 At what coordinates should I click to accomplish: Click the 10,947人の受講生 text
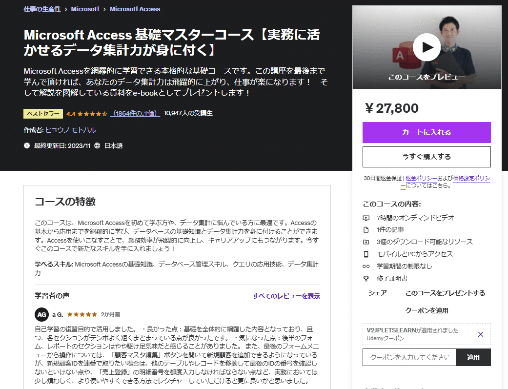(188, 113)
